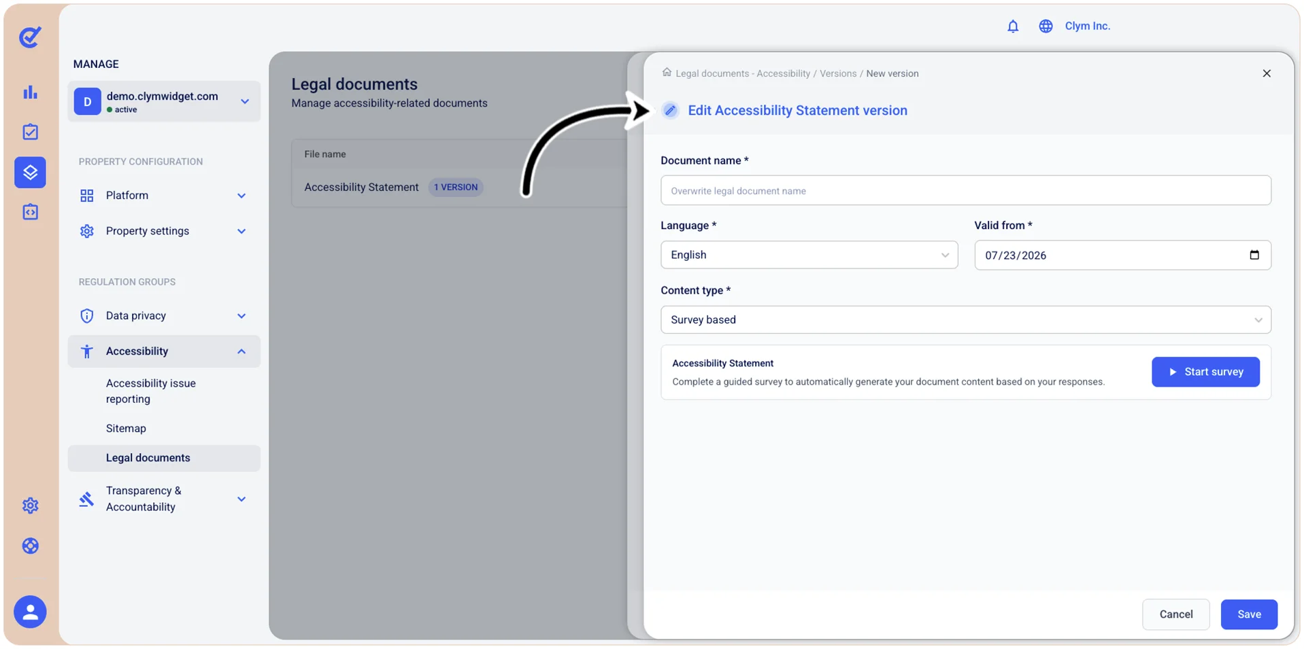Image resolution: width=1304 pixels, height=649 pixels.
Task: Expand the Property settings chevron
Action: click(x=241, y=231)
